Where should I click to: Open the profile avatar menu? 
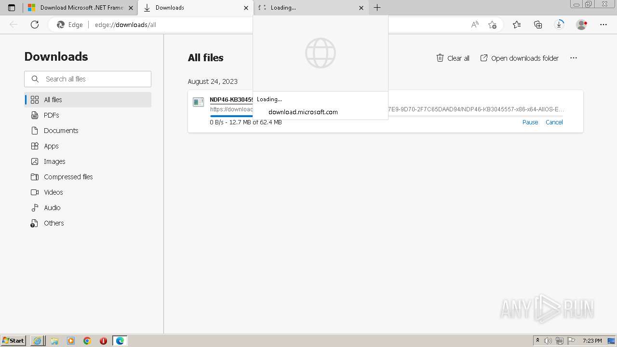coord(581,25)
